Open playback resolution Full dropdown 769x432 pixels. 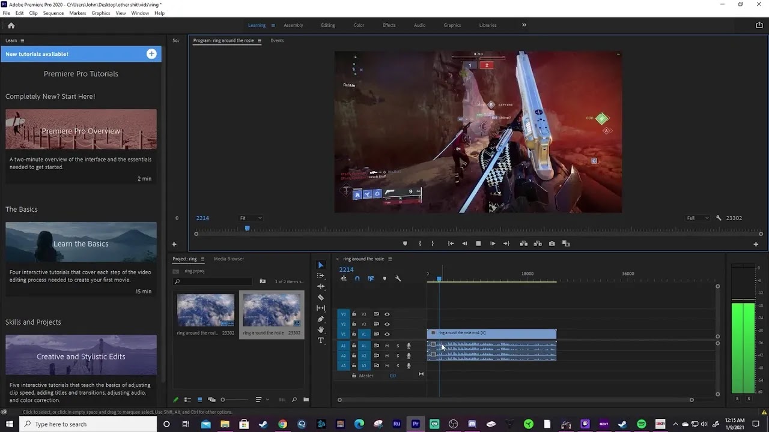(698, 218)
